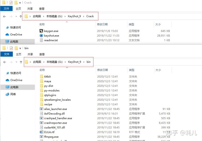Select crashreporter.exe icon
Viewport: 202px width, 141px height.
pos(42,123)
